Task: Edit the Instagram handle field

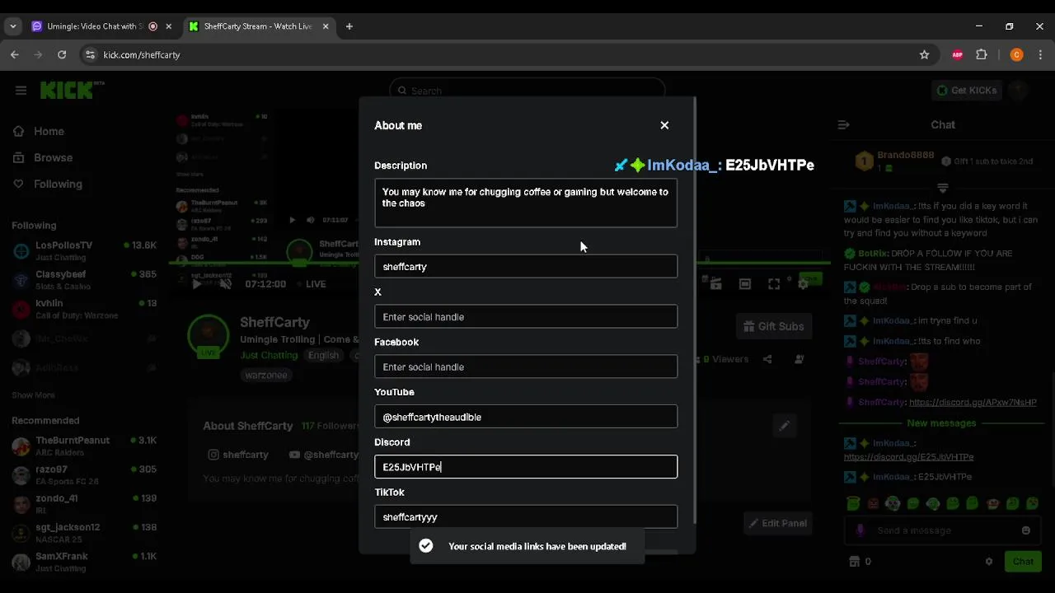Action: [x=526, y=267]
